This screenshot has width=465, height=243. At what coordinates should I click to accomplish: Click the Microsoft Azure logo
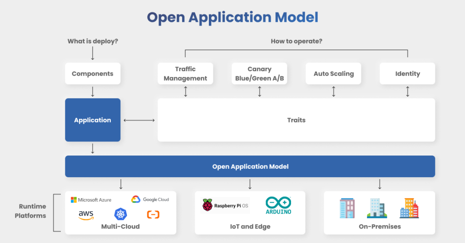[x=91, y=200]
